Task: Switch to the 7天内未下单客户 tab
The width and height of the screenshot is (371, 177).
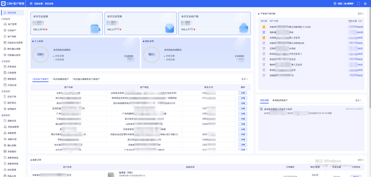Action: pyautogui.click(x=40, y=79)
